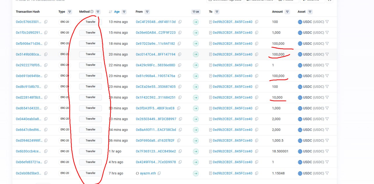Open the Age column filter
Image resolution: width=374 pixels, height=184 pixels.
(x=124, y=12)
